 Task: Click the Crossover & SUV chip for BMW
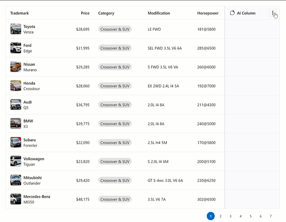115,124
